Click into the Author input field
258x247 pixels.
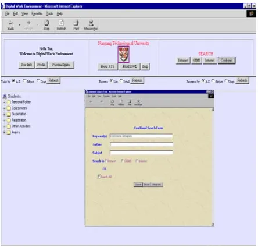click(141, 144)
